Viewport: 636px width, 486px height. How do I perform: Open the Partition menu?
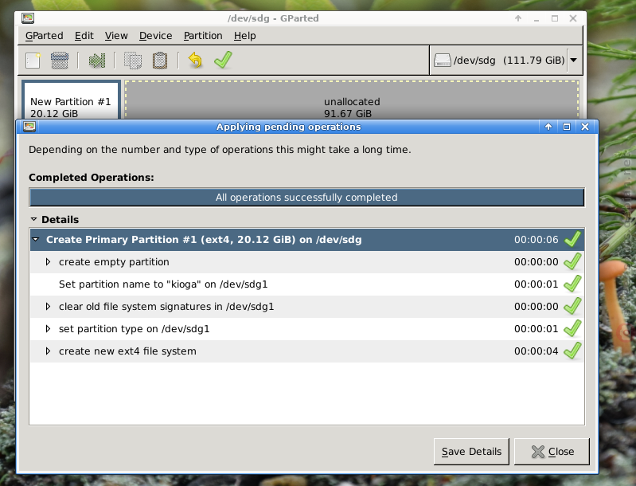point(203,36)
